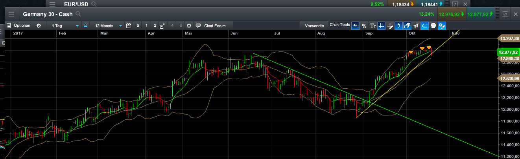Click the Chart-Tools label

coord(340,24)
